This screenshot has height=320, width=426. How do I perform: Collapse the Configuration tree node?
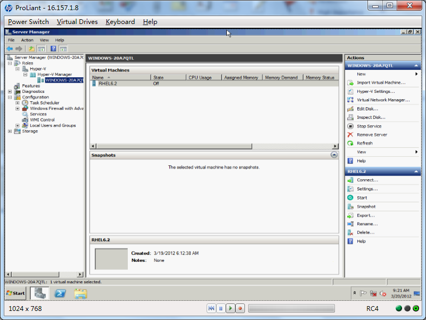[10, 97]
